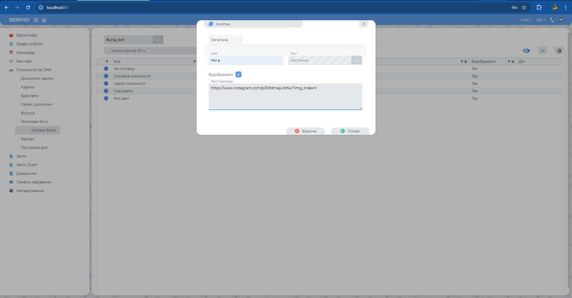Collapse the Лояльність та CRM tree section
The image size is (572, 298).
(x=11, y=70)
